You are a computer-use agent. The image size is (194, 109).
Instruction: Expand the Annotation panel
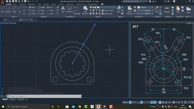[x=71, y=17]
